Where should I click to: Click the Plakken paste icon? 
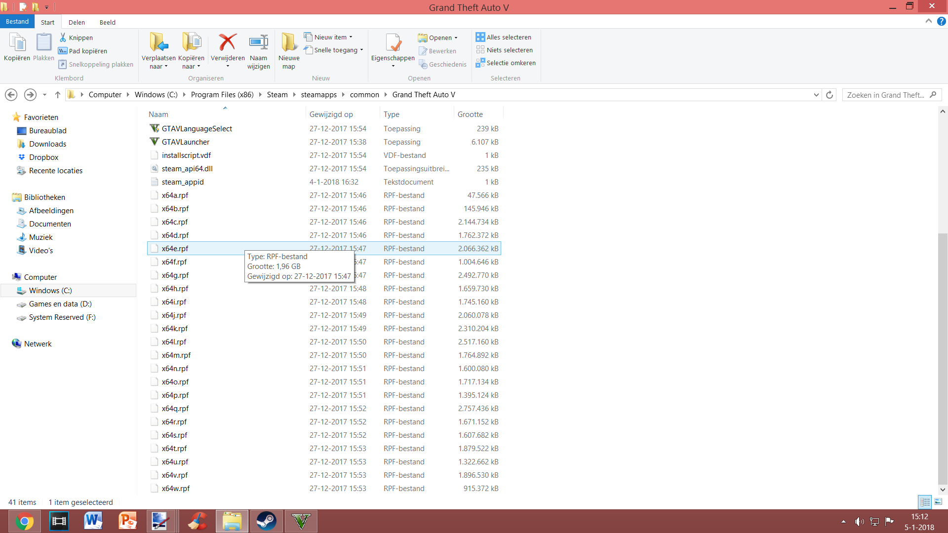pyautogui.click(x=43, y=43)
